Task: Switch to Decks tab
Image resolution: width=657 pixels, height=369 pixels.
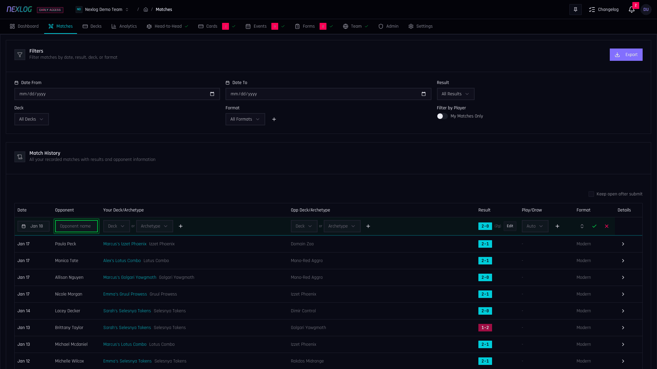Action: tap(92, 26)
